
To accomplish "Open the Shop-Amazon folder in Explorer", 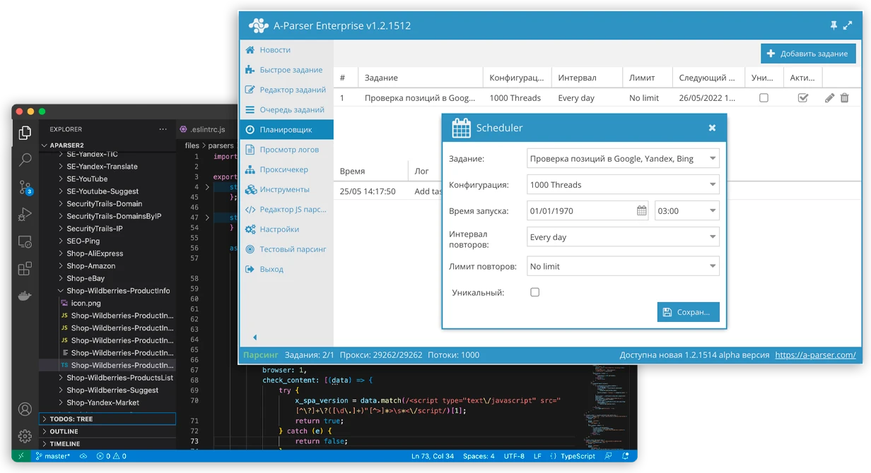I will pos(107,266).
